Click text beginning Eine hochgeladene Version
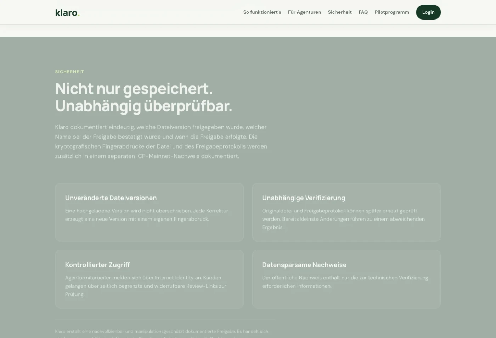This screenshot has width=496, height=338. click(147, 215)
